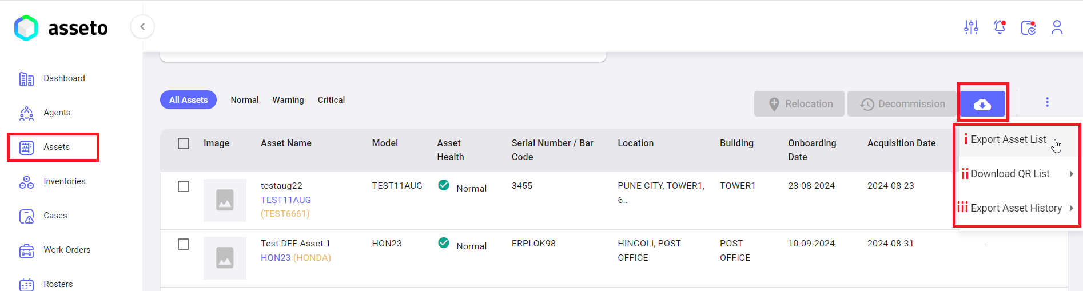
Task: Click the Asset Health column header
Action: 451,150
